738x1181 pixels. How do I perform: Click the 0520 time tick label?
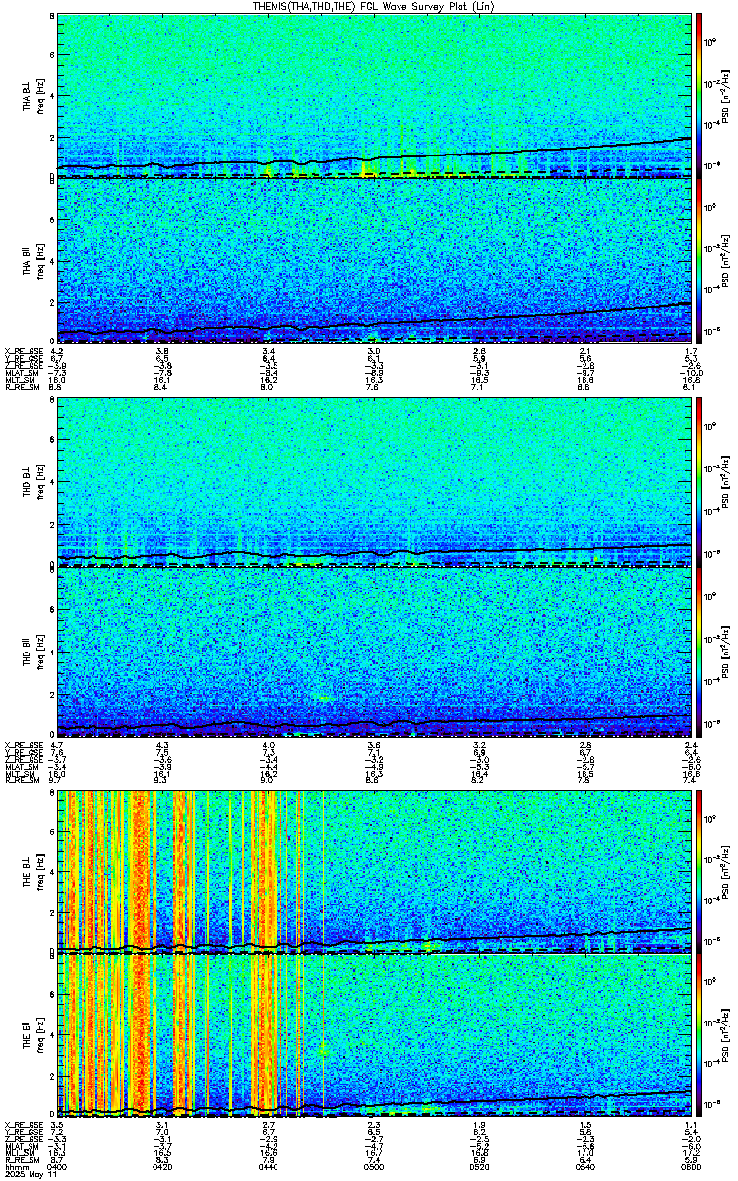tap(479, 1167)
